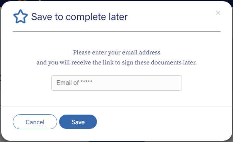Click the blue star icon
Screen dimensions: 233x142
tap(20, 17)
